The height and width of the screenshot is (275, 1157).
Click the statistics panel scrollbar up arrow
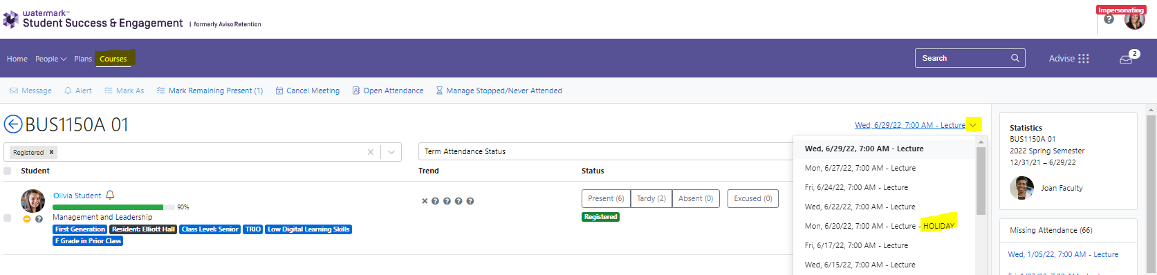point(1151,110)
